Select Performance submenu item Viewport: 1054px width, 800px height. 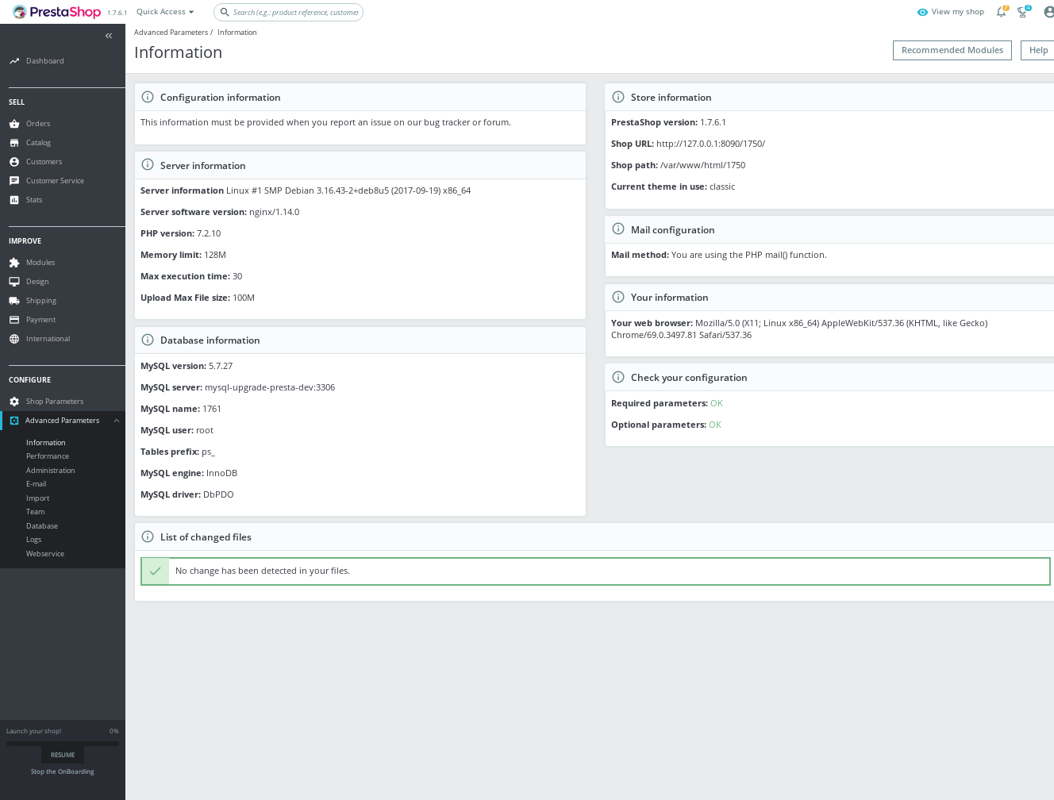point(48,456)
